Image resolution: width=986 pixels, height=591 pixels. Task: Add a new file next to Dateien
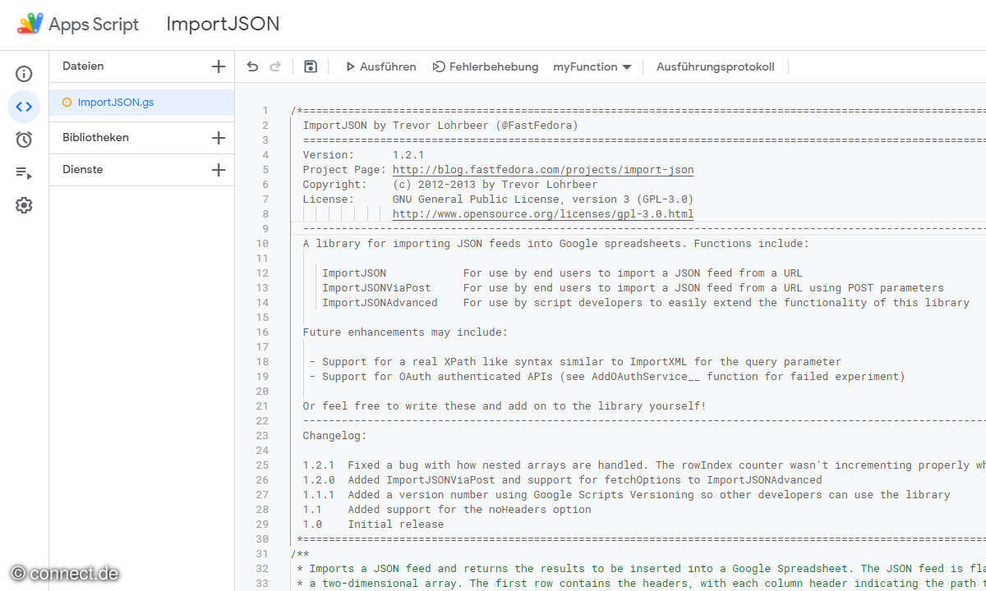tap(218, 66)
